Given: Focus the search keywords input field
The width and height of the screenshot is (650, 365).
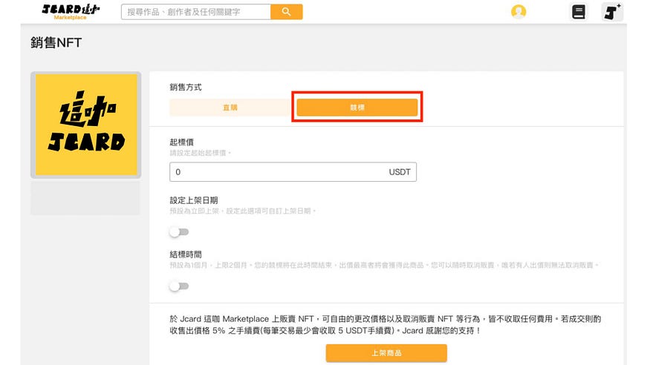Looking at the screenshot, I should point(196,12).
